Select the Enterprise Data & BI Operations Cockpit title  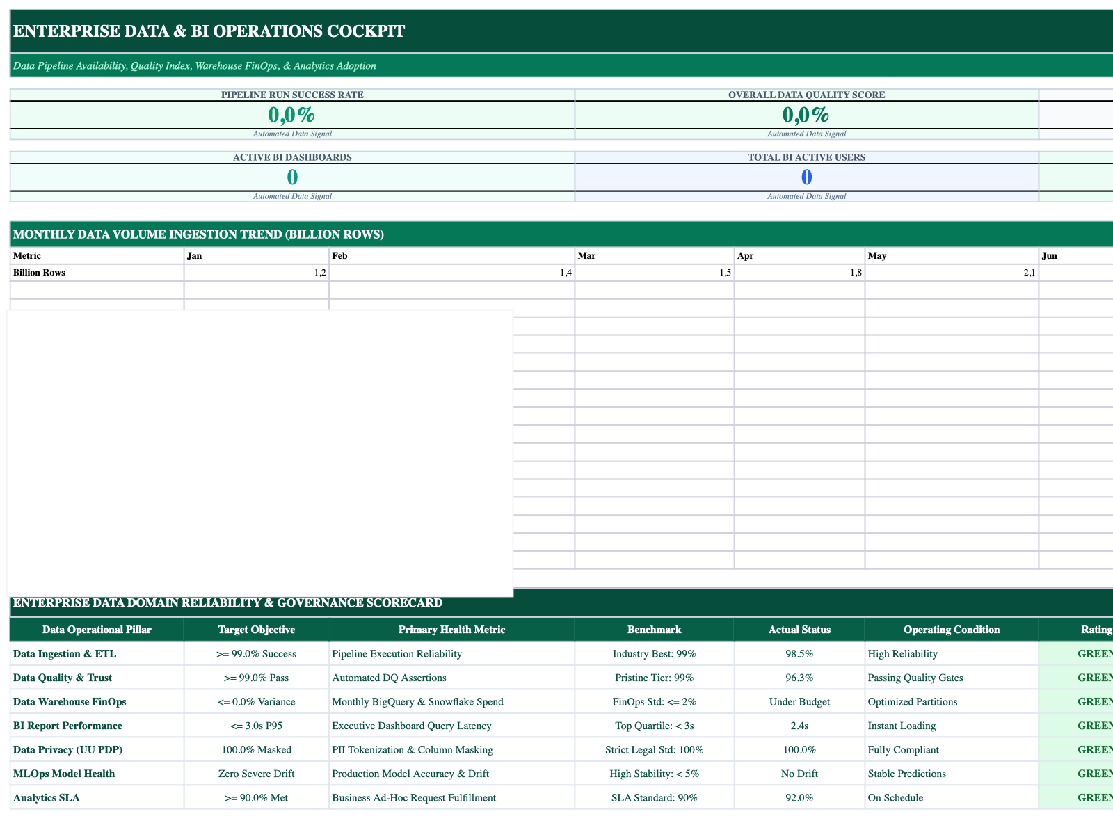[209, 31]
